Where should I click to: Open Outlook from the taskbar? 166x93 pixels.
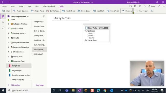point(111,90)
